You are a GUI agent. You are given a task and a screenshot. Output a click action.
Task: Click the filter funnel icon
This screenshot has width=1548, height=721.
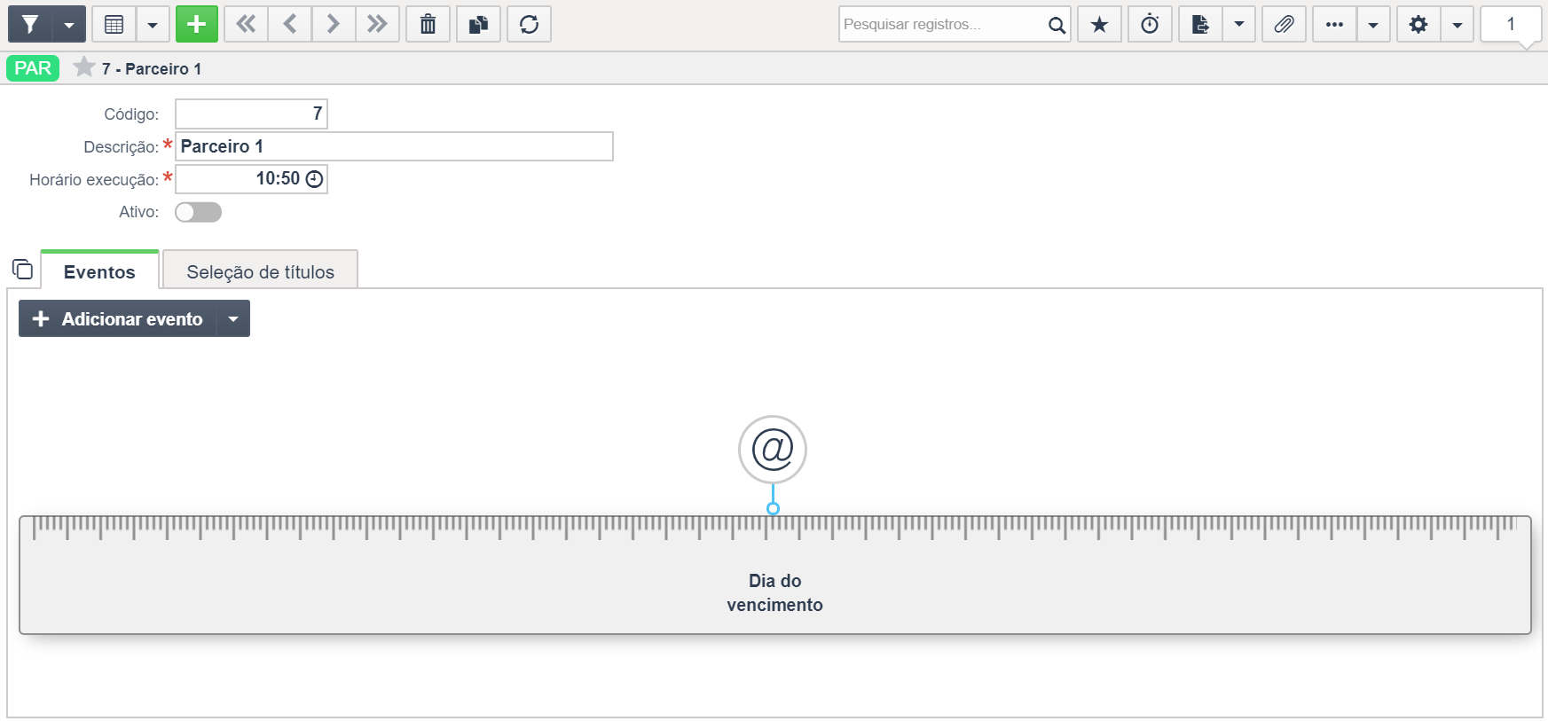[30, 24]
